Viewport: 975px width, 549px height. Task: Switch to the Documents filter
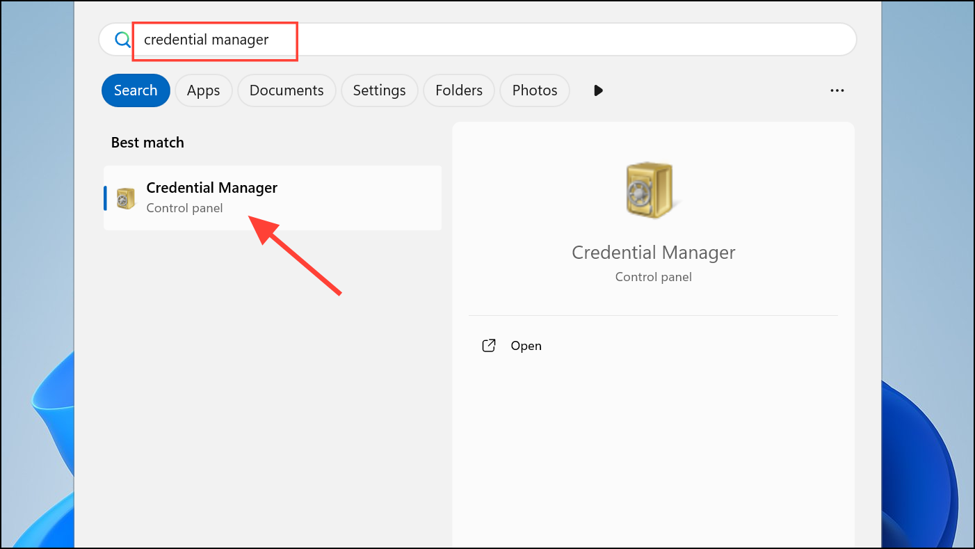point(287,90)
